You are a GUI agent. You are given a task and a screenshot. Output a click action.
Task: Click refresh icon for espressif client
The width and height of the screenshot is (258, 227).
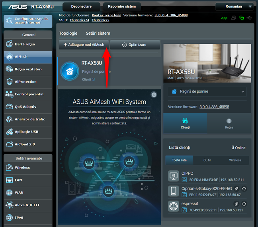(244, 204)
